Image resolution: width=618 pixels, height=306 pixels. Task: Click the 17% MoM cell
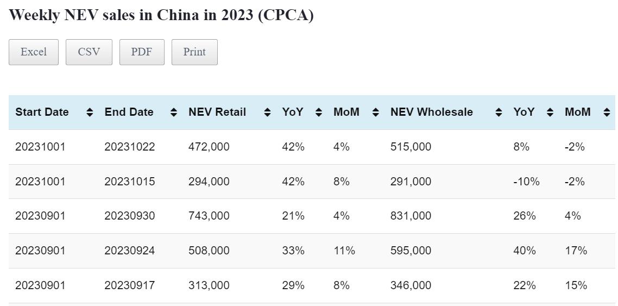click(576, 251)
